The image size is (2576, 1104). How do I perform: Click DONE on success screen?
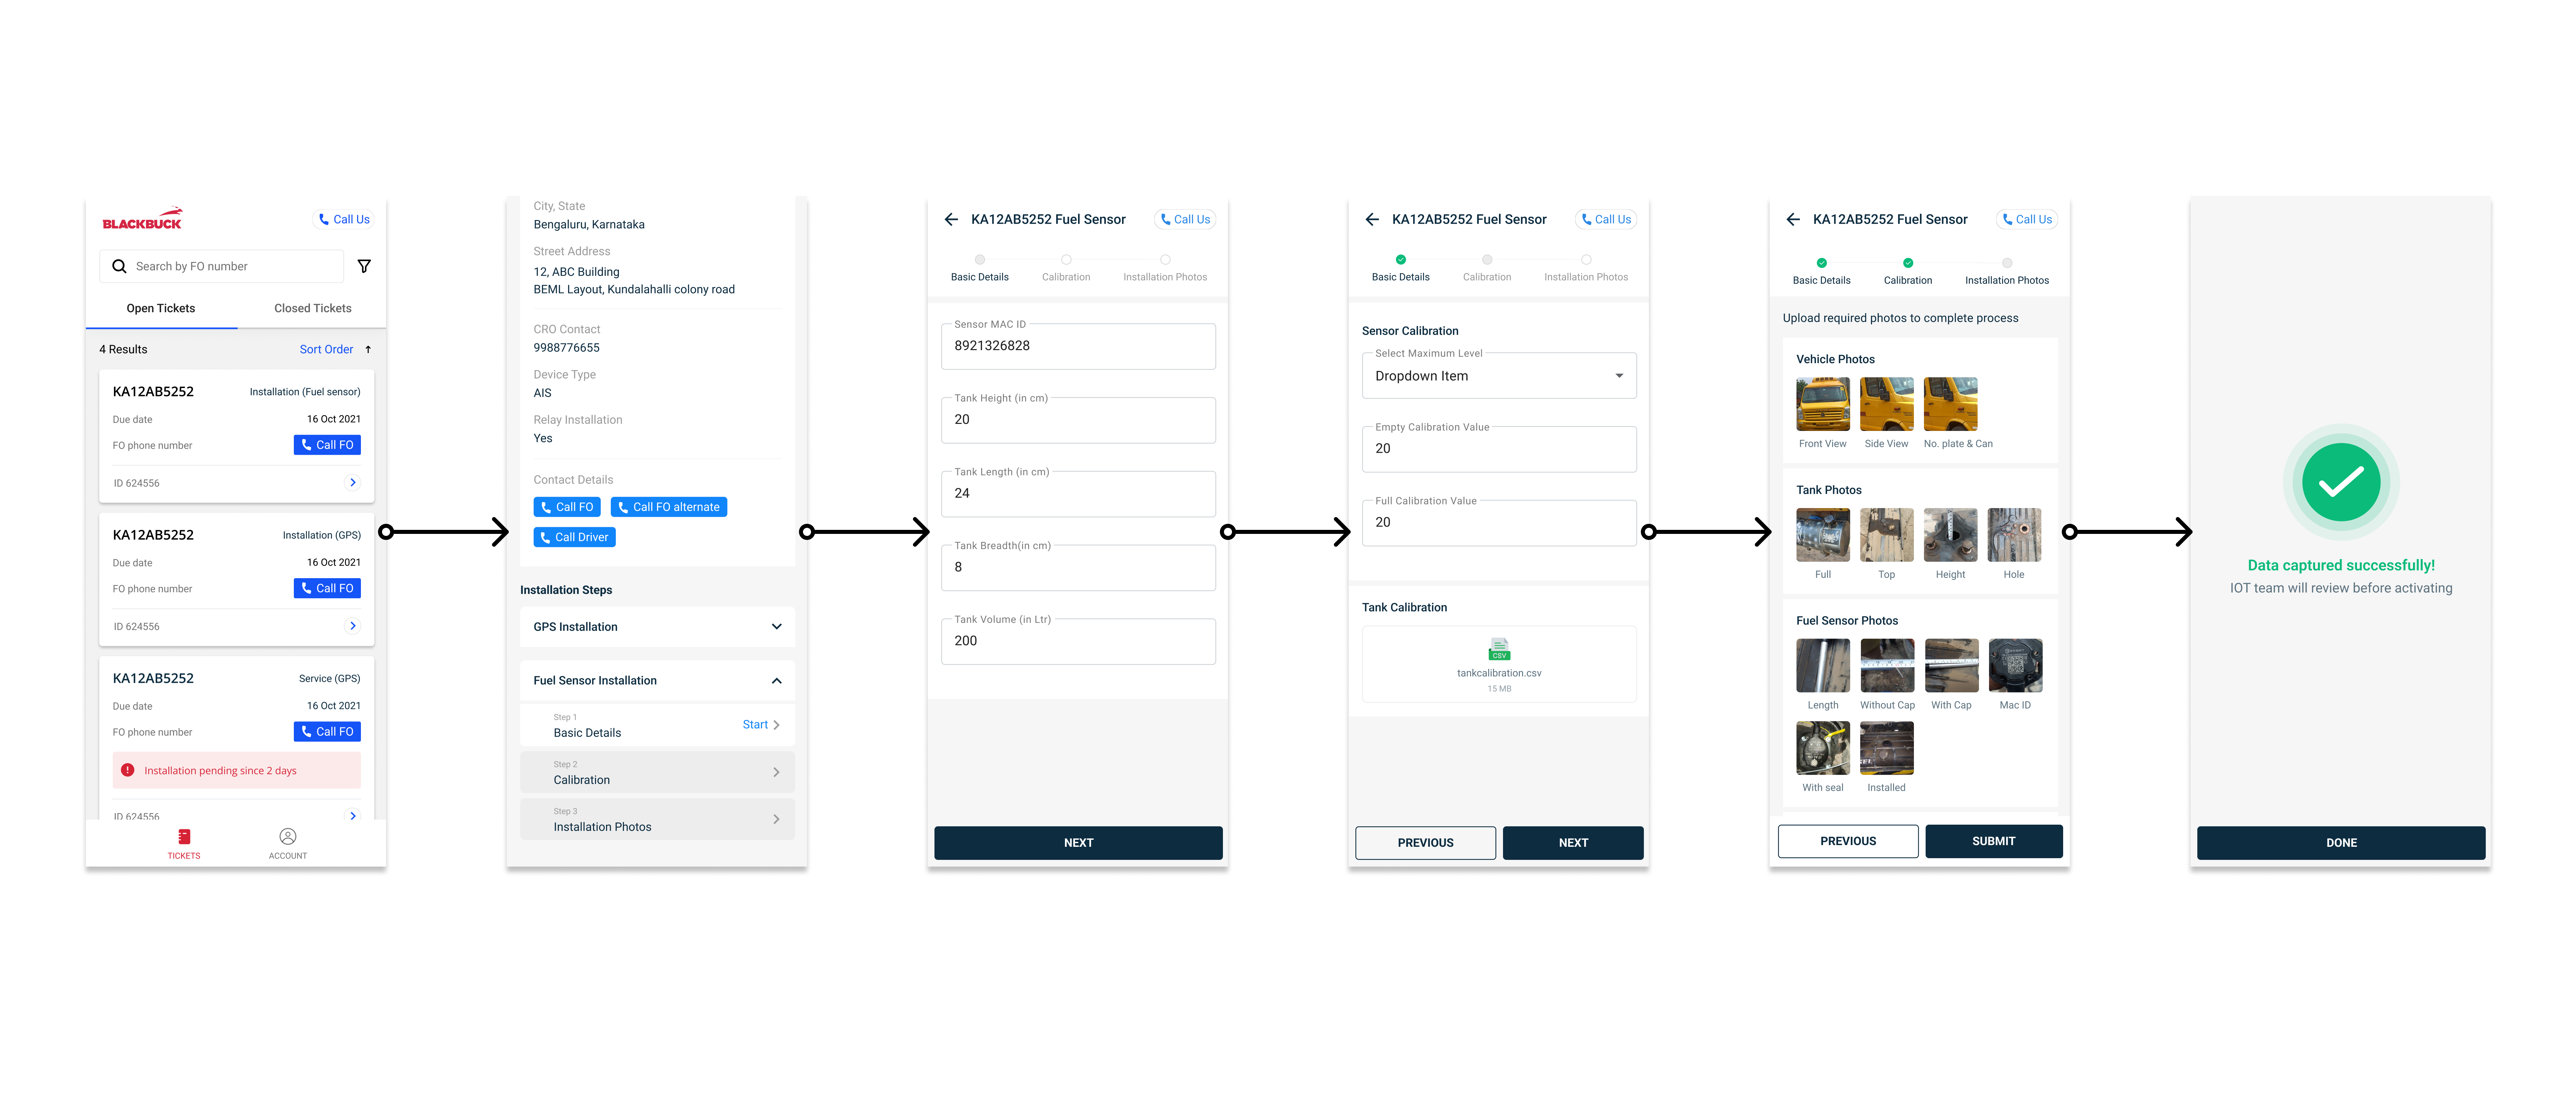point(2341,843)
